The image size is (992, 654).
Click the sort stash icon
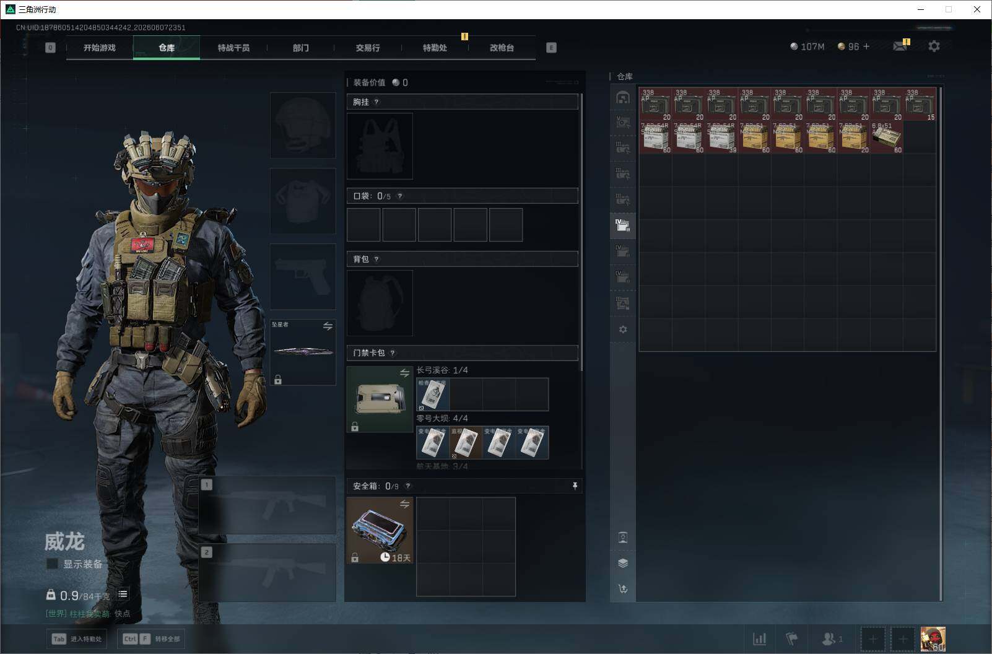623,589
